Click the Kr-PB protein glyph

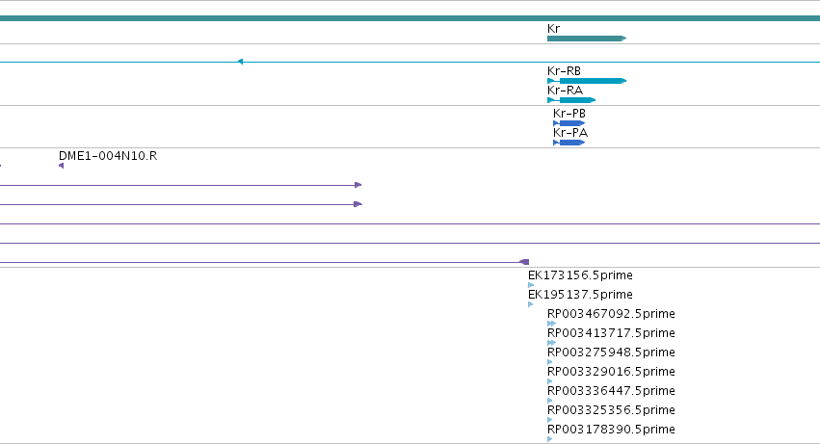coord(569,123)
